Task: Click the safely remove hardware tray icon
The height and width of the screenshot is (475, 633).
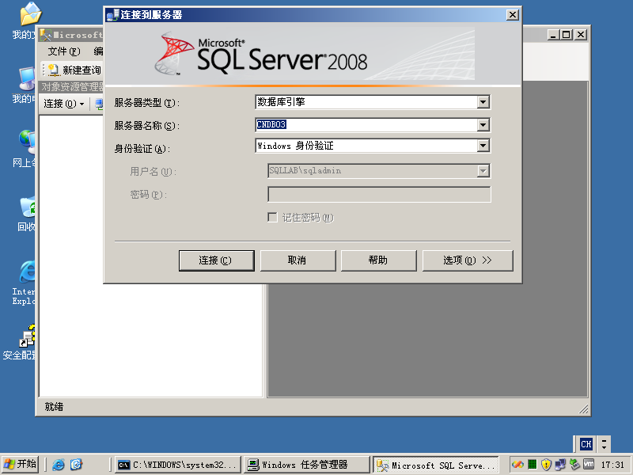Action: pyautogui.click(x=574, y=465)
